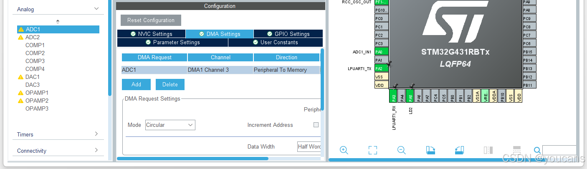Fit the chip pinout to the window
The height and width of the screenshot is (169, 587).
373,150
